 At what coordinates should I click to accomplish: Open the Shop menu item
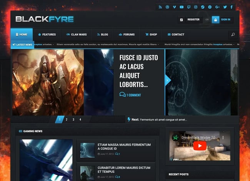[x=151, y=35]
